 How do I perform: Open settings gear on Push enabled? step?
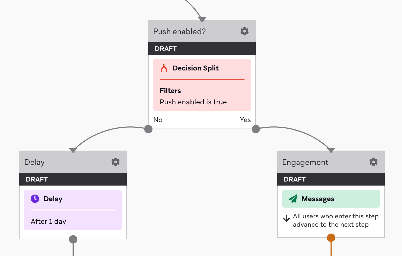[245, 31]
